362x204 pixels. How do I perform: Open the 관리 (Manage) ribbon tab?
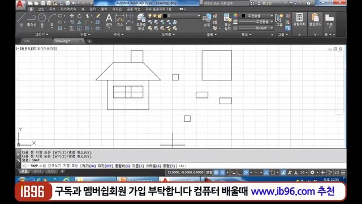[x=93, y=9]
